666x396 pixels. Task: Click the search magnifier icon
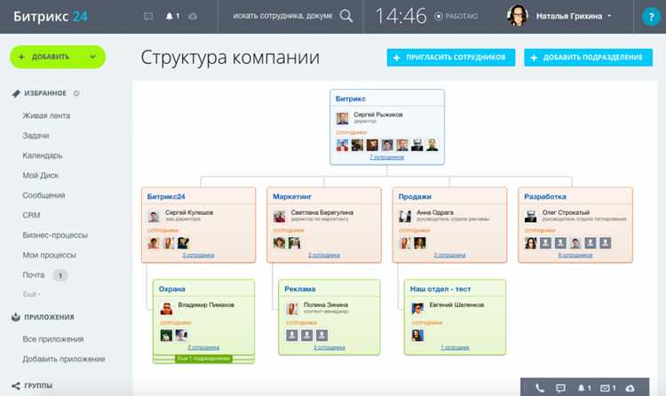point(346,16)
